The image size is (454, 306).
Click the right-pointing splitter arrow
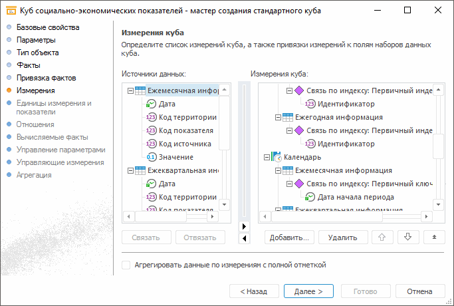[x=244, y=226]
